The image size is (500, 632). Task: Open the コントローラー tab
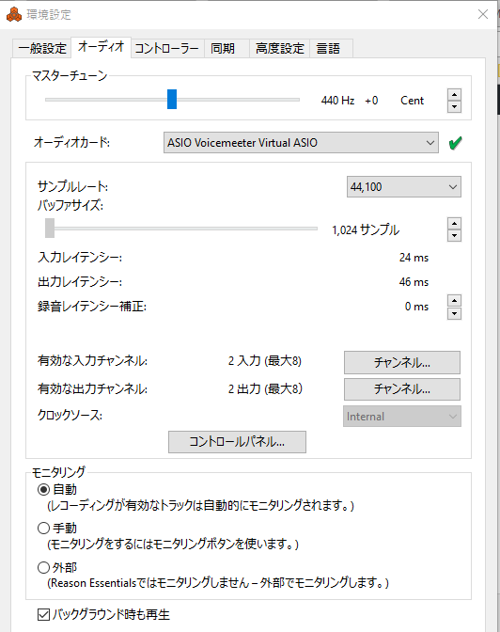point(166,49)
